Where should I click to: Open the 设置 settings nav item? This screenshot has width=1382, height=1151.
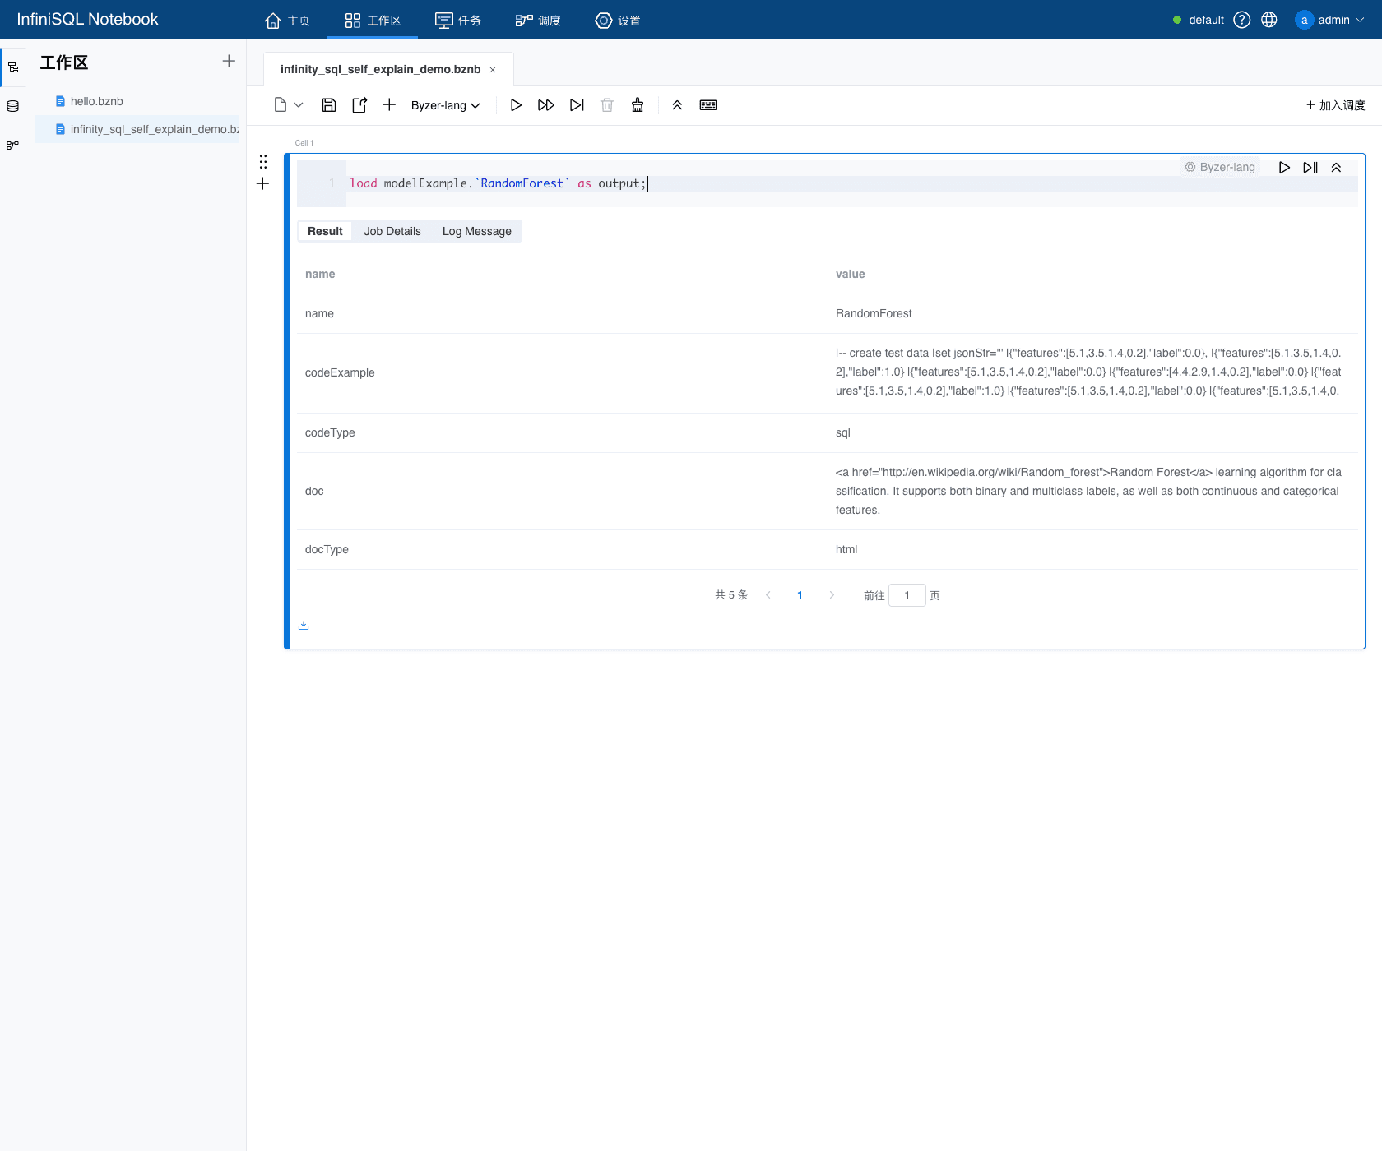click(618, 20)
